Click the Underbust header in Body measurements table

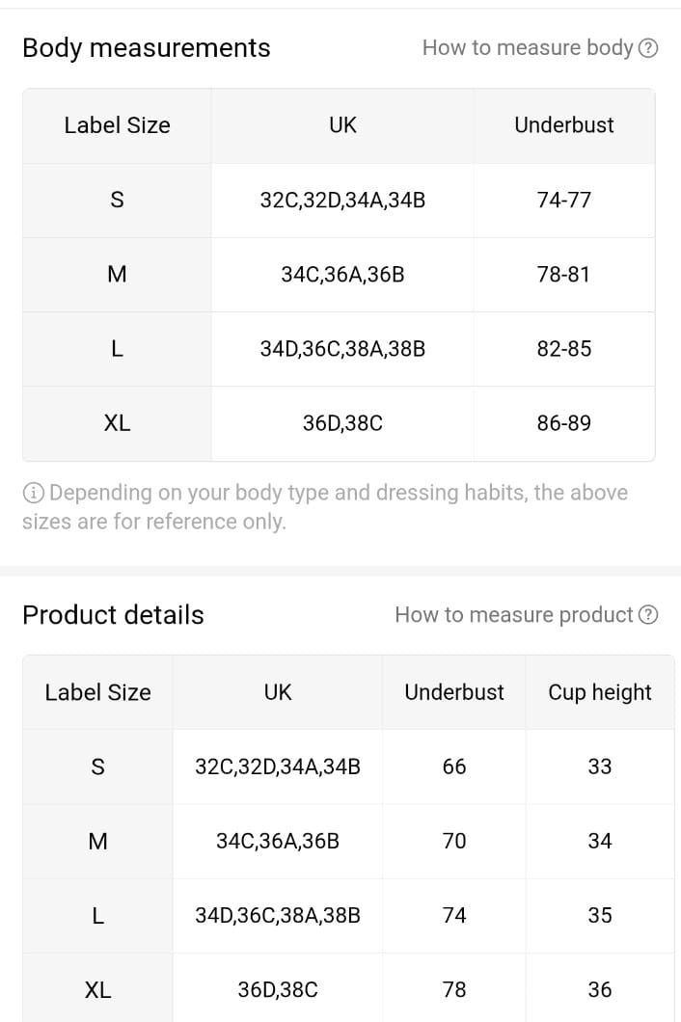click(x=564, y=125)
